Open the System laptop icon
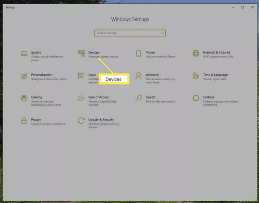Image resolution: width=259 pixels, height=203 pixels. point(24,54)
